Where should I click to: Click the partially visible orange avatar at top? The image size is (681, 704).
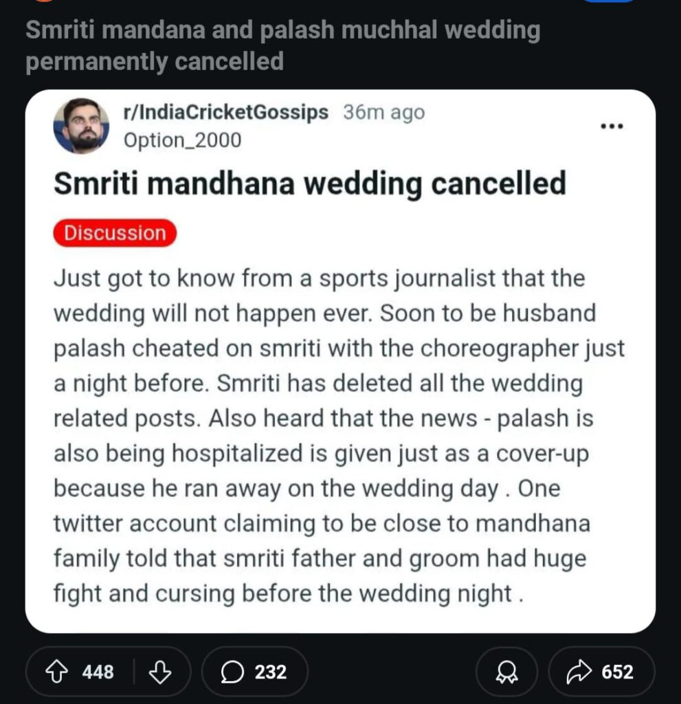[43, 1]
